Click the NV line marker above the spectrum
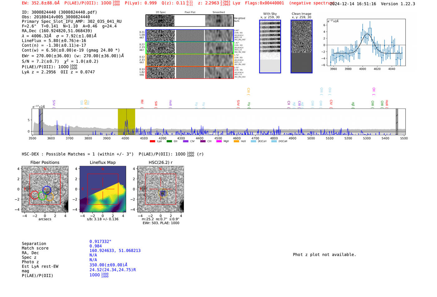This screenshot has width=437, height=297. (142, 104)
